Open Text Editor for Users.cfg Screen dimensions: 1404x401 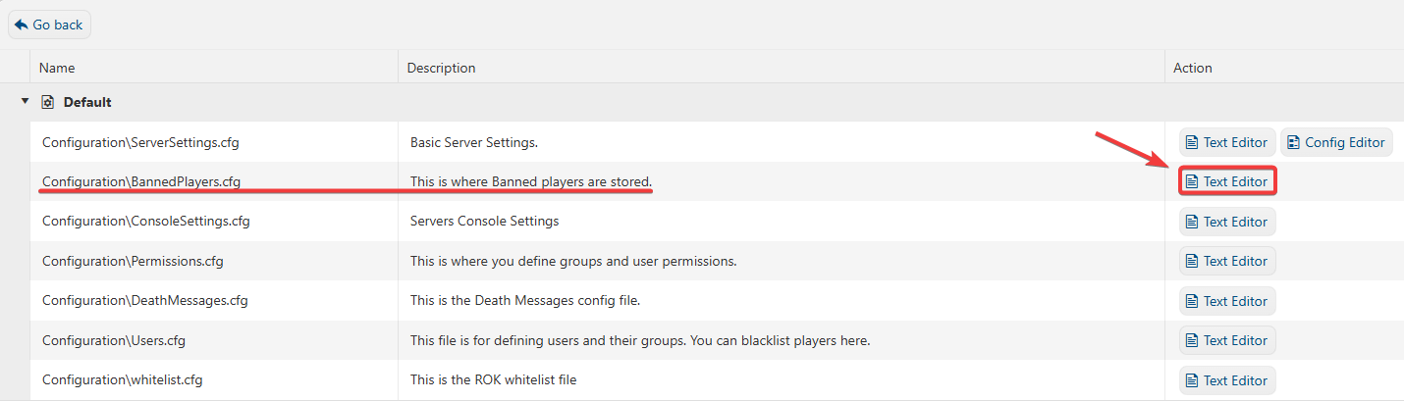[x=1227, y=340]
